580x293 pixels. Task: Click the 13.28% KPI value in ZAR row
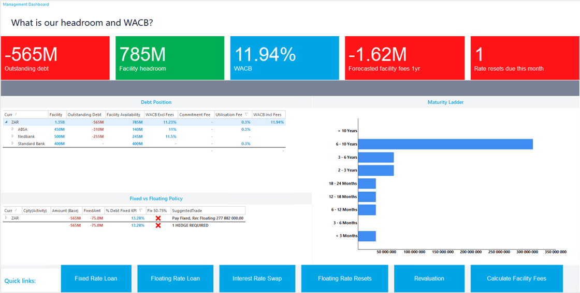[x=138, y=218]
